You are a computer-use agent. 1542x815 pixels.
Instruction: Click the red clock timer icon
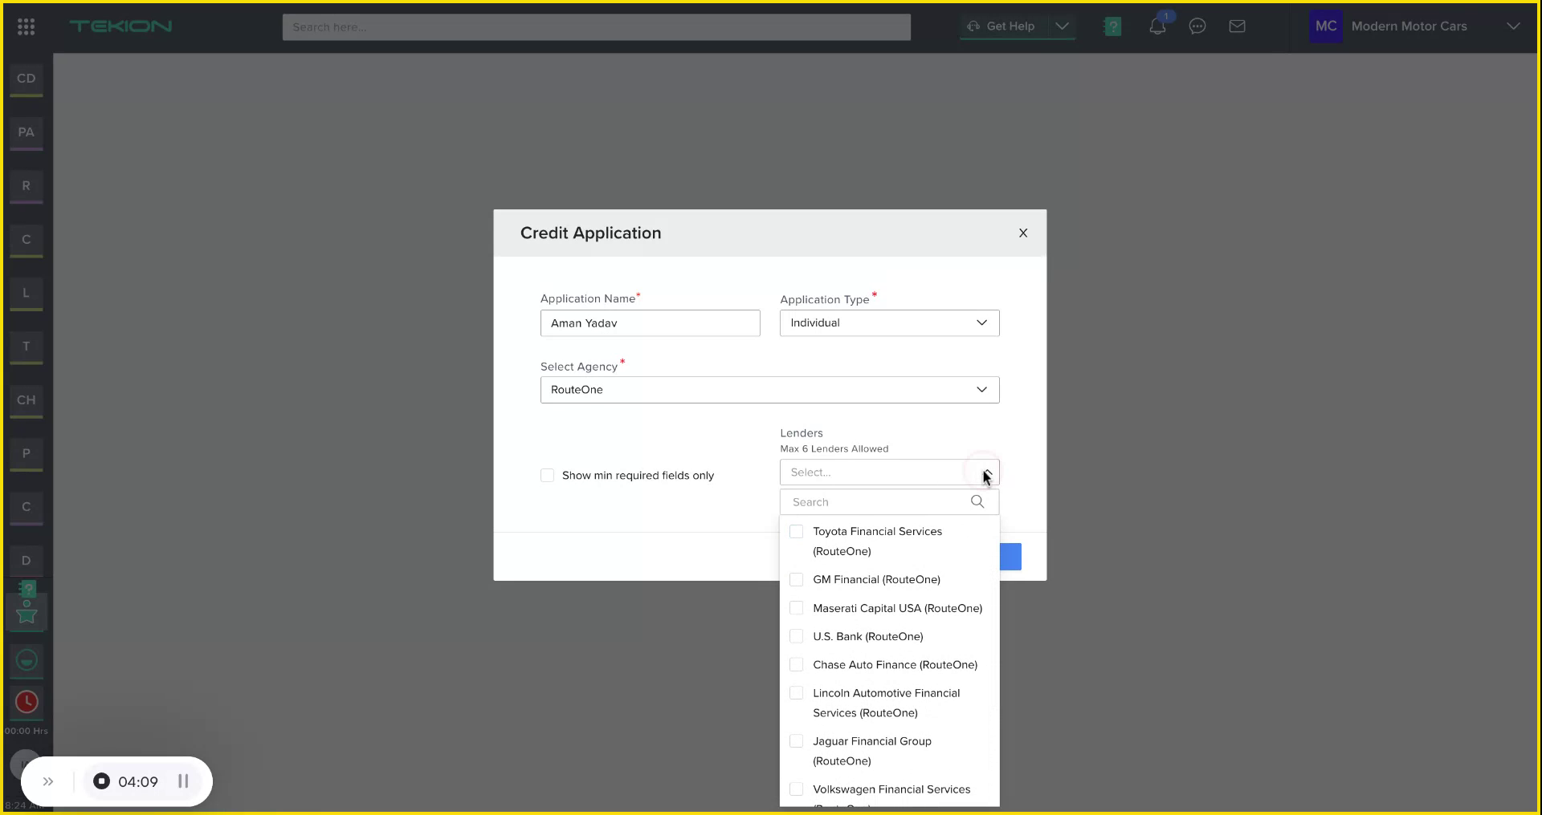(x=26, y=701)
